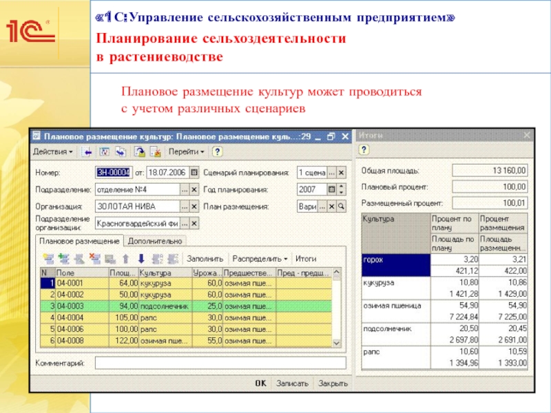Click the Размещенный процент value 100,01
The height and width of the screenshot is (413, 551).
click(x=490, y=203)
